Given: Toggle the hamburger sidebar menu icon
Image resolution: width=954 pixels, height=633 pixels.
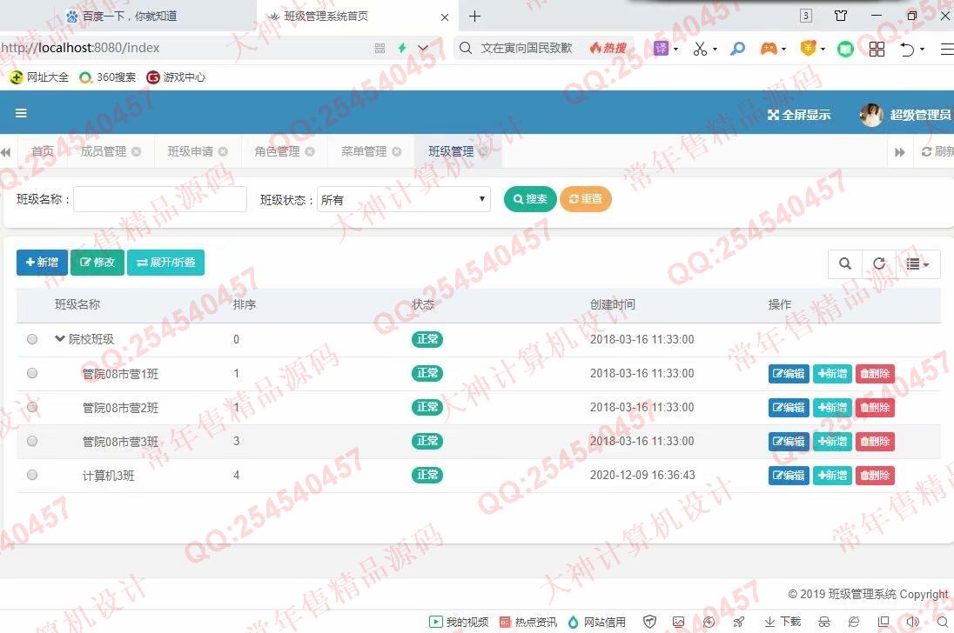Looking at the screenshot, I should (21, 113).
